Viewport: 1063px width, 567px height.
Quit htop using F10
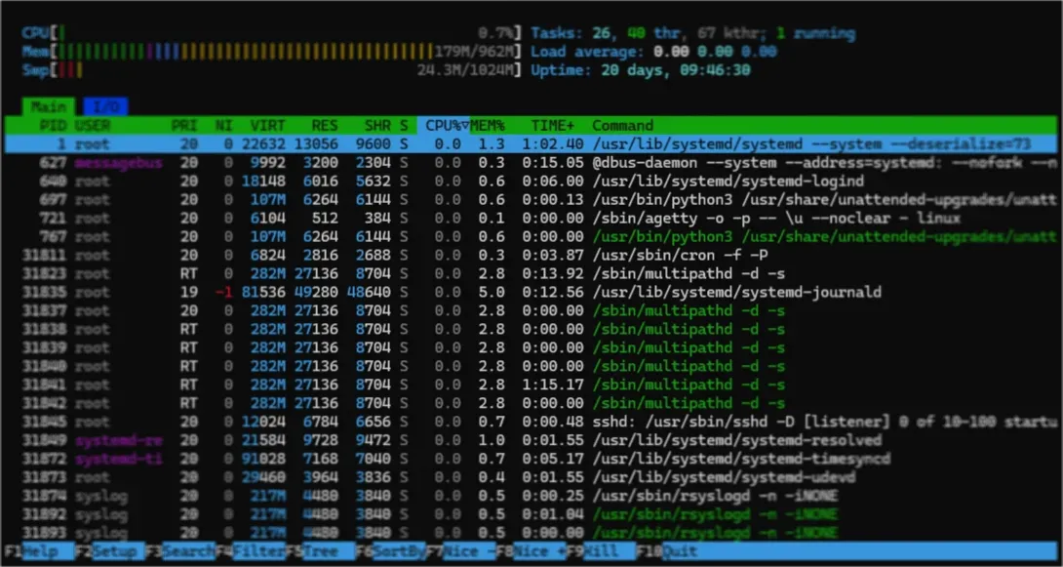[673, 551]
